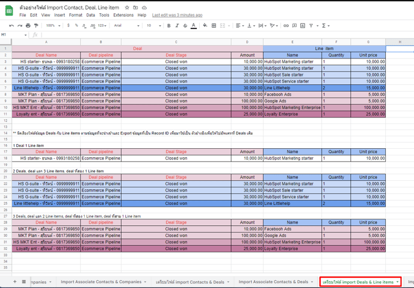Open the filter views dropdown arrow
Image resolution: width=414 pixels, height=288 pixels.
coord(317,26)
